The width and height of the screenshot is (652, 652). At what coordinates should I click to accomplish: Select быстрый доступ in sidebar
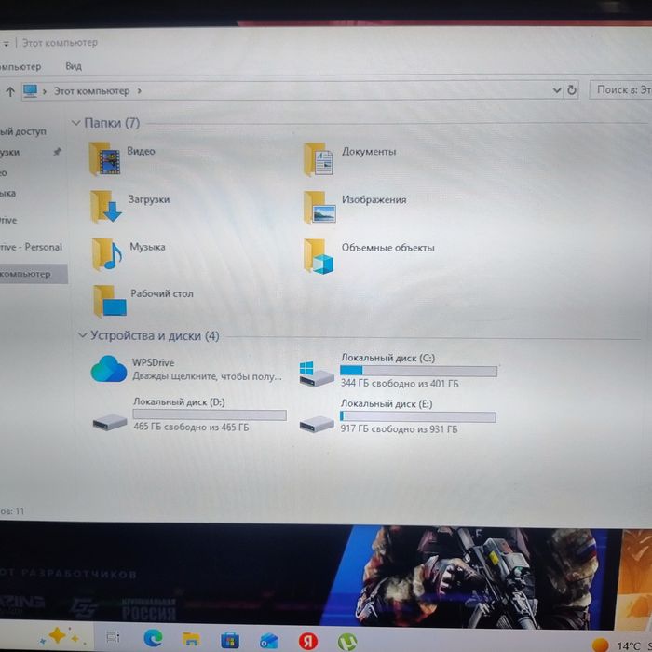tap(23, 132)
